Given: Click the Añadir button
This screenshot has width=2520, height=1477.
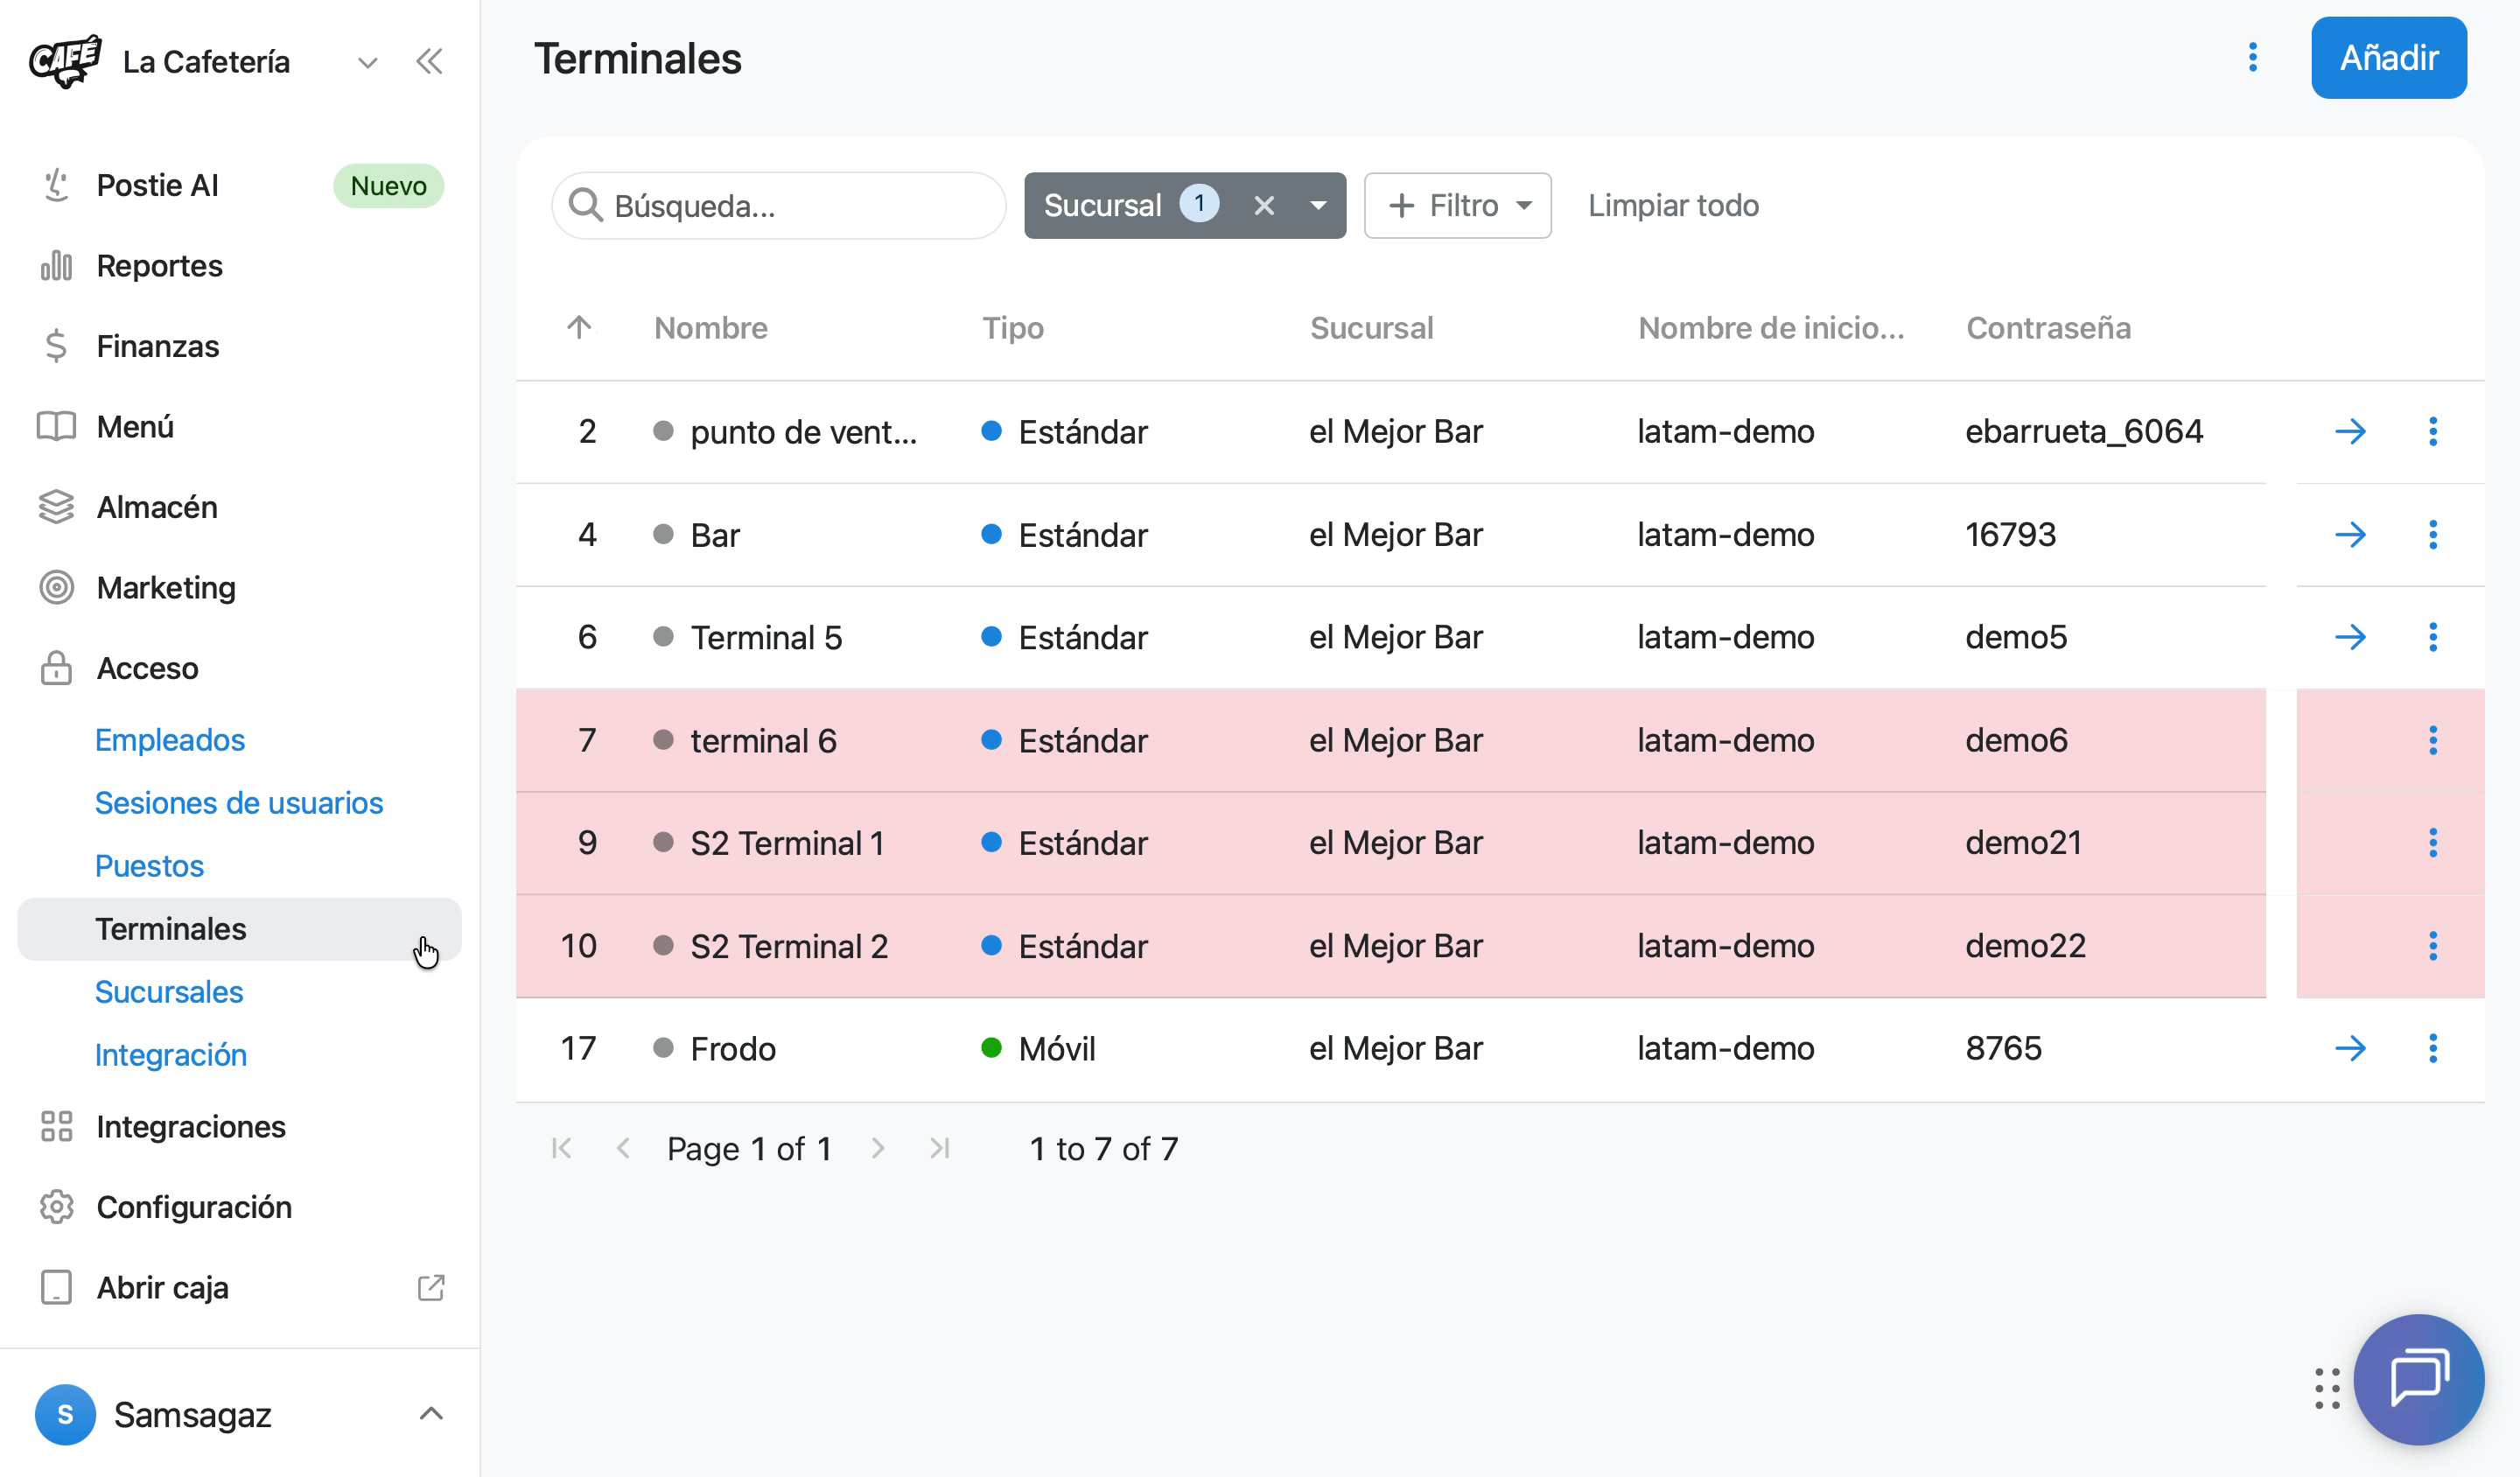Looking at the screenshot, I should tap(2388, 58).
